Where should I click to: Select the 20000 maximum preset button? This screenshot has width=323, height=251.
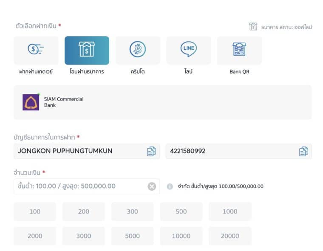click(x=230, y=236)
